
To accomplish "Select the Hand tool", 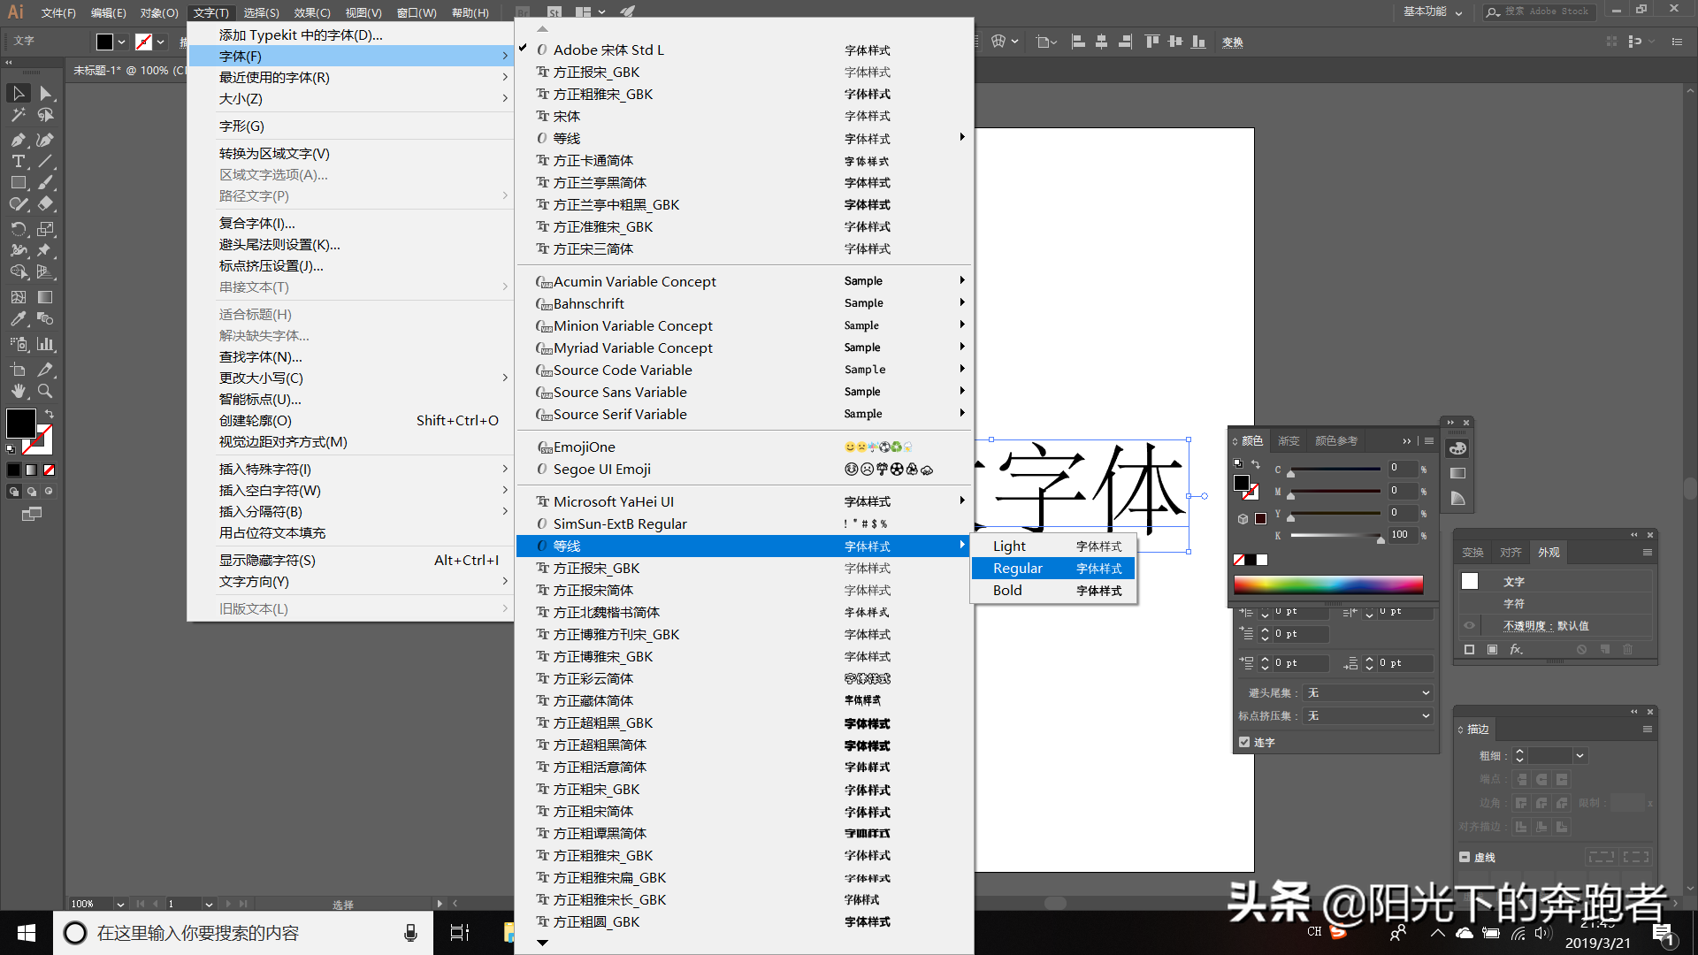I will 18,391.
